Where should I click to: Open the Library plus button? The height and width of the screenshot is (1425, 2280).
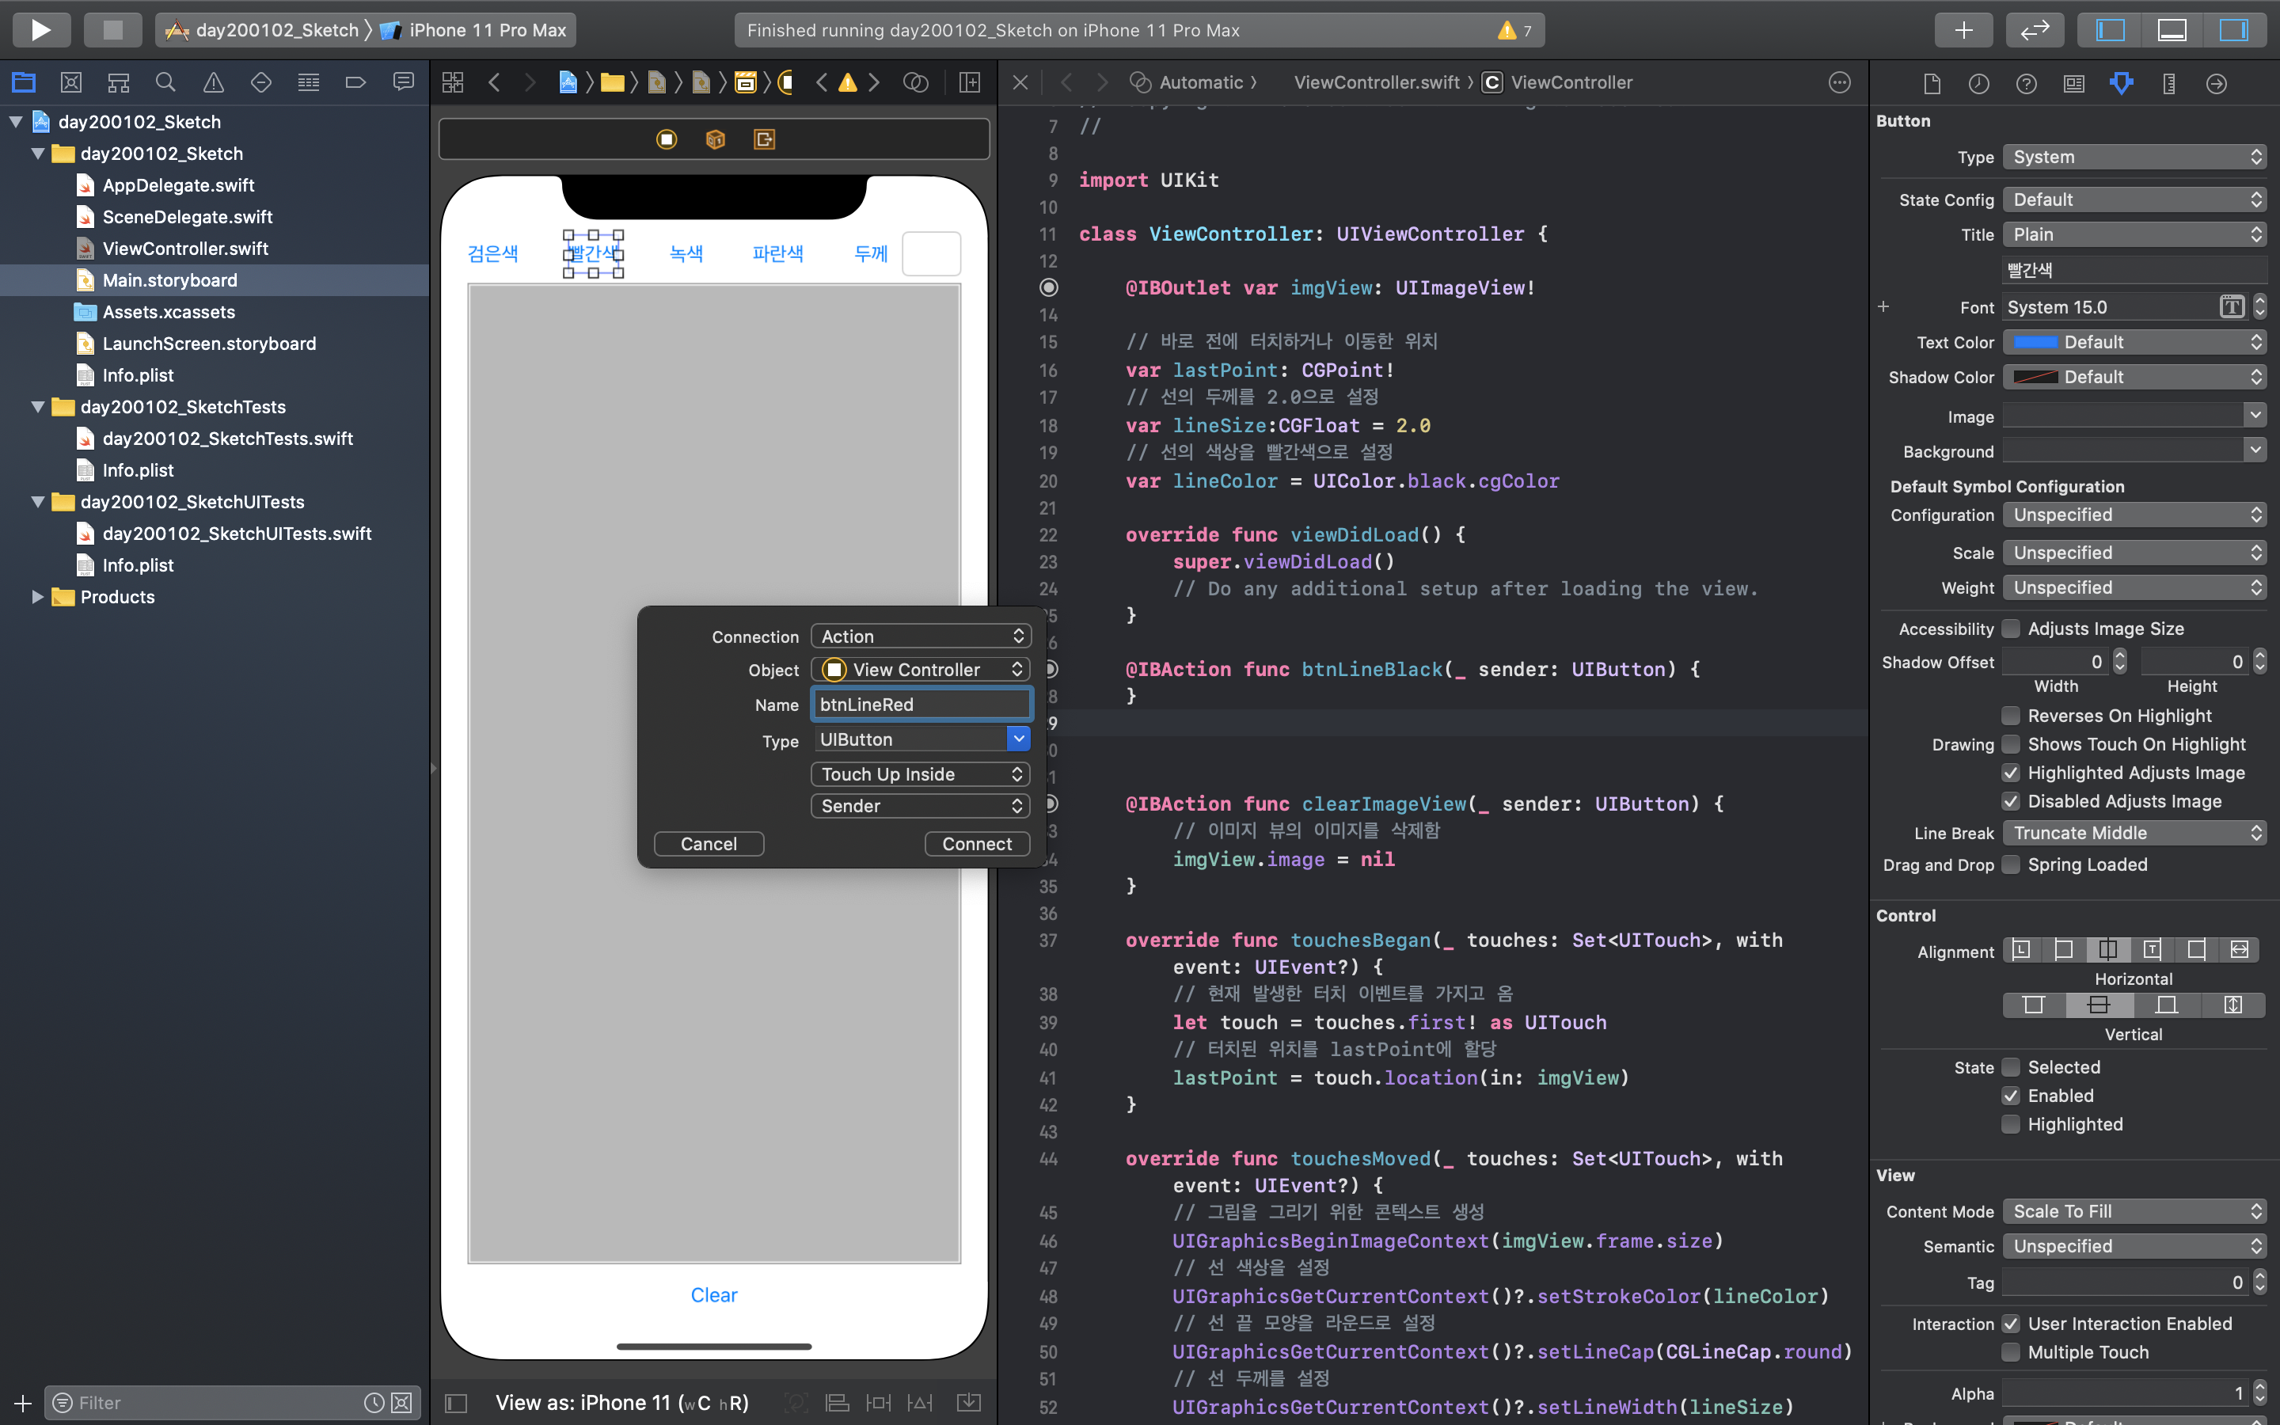(1963, 29)
